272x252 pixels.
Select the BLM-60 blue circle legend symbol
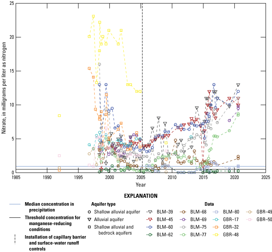[150, 226]
